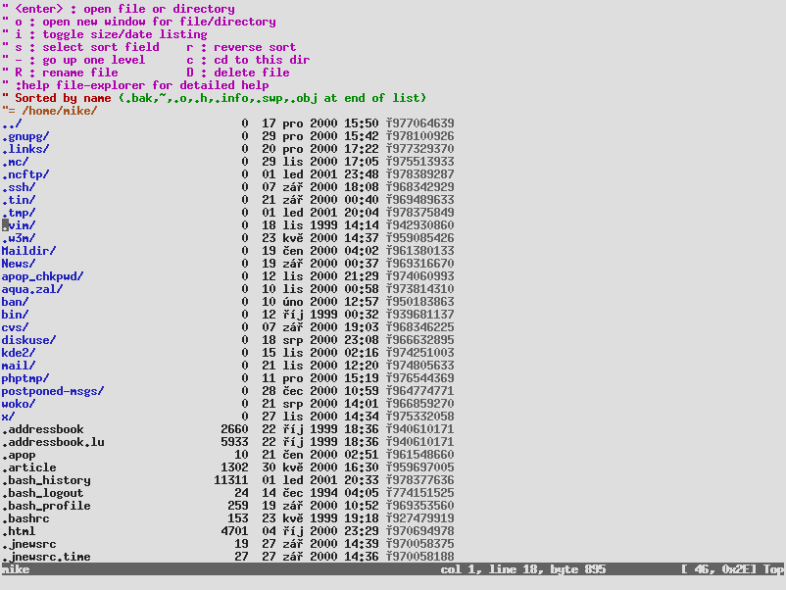This screenshot has width=786, height=590.
Task: Click the postponed-msgs/ directory
Action: coord(53,391)
